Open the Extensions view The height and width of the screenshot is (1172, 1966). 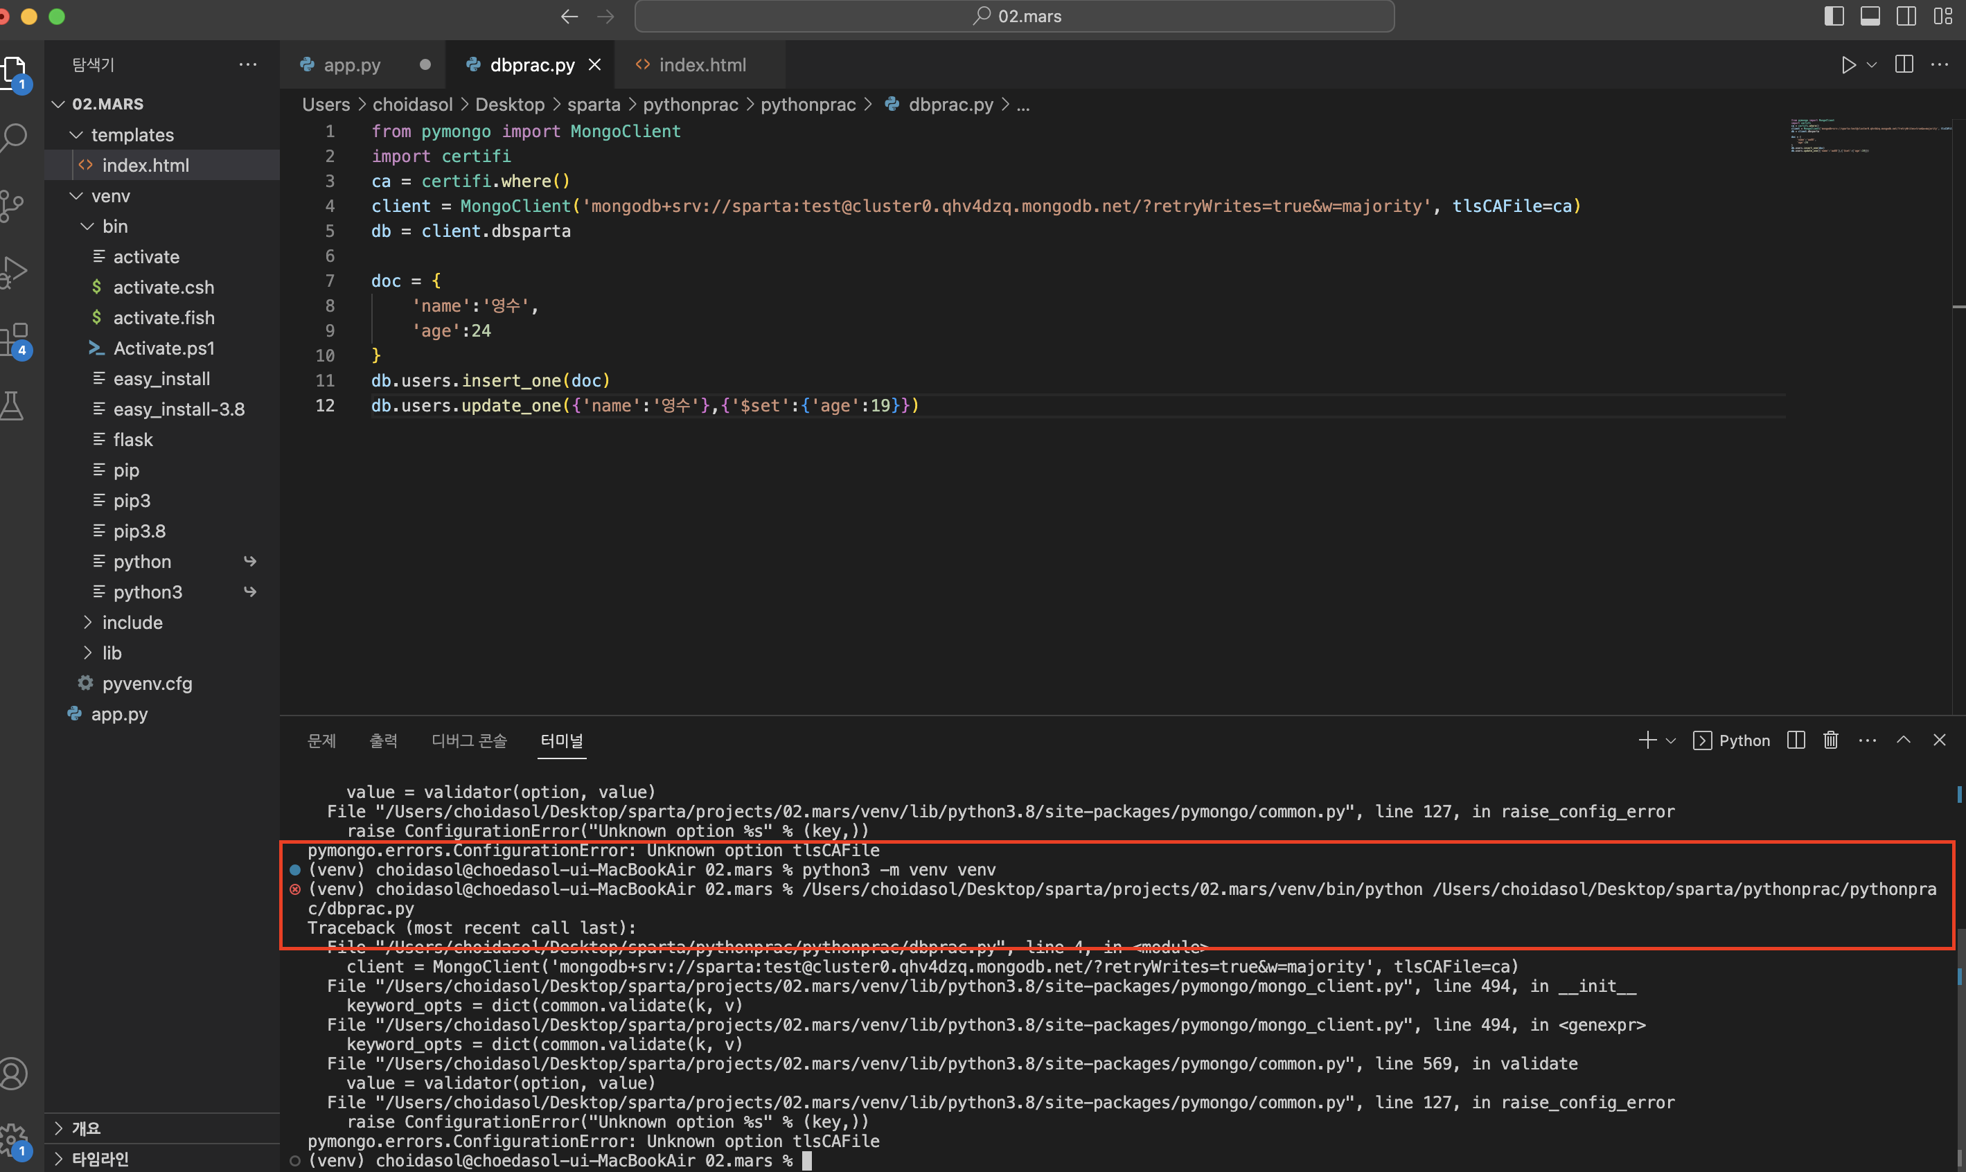[x=15, y=339]
